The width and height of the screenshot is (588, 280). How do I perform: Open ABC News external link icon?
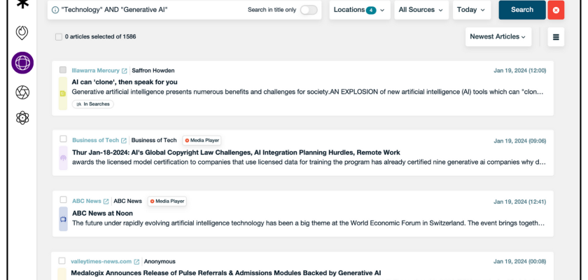pyautogui.click(x=106, y=202)
